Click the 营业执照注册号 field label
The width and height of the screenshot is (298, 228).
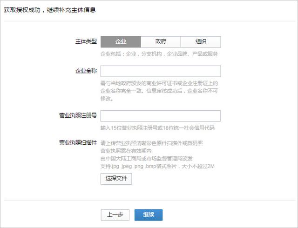tap(78, 116)
